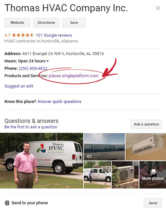Click the Send button

153,203
